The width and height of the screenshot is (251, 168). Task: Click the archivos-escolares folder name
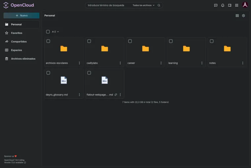[x=57, y=63]
